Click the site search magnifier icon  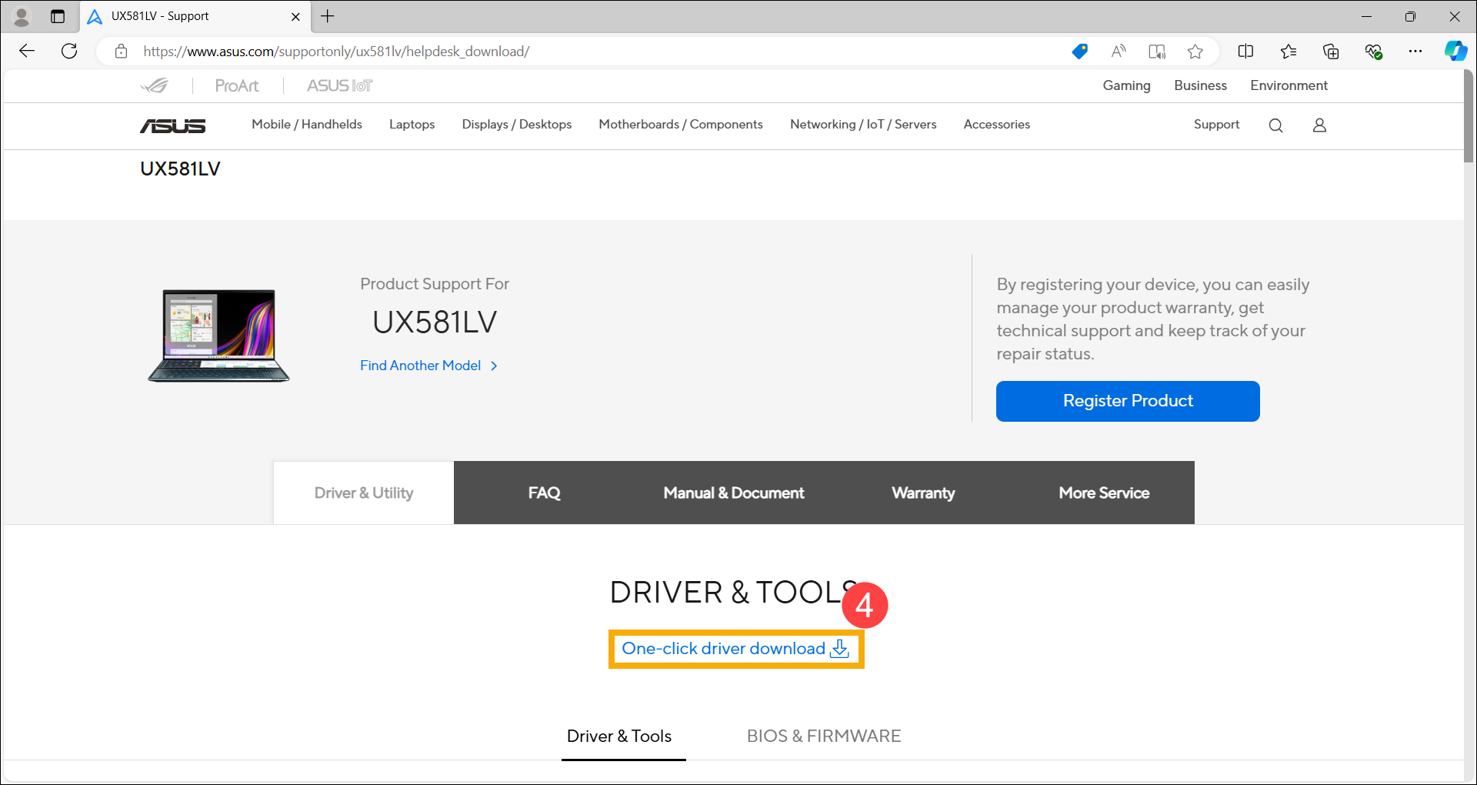(1275, 125)
